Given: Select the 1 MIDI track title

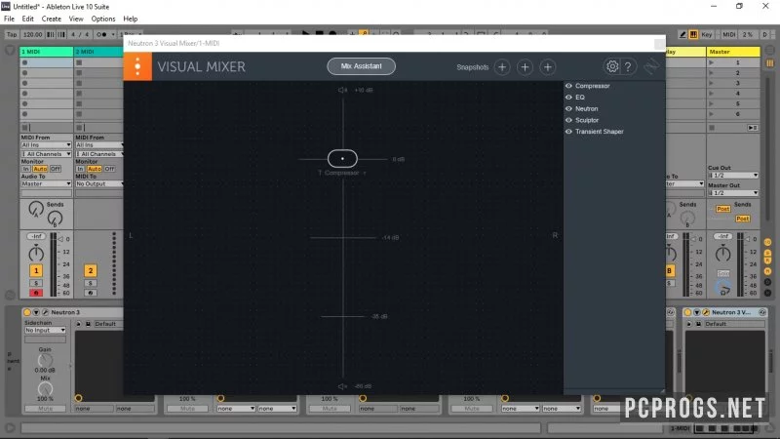Looking at the screenshot, I should pyautogui.click(x=46, y=52).
